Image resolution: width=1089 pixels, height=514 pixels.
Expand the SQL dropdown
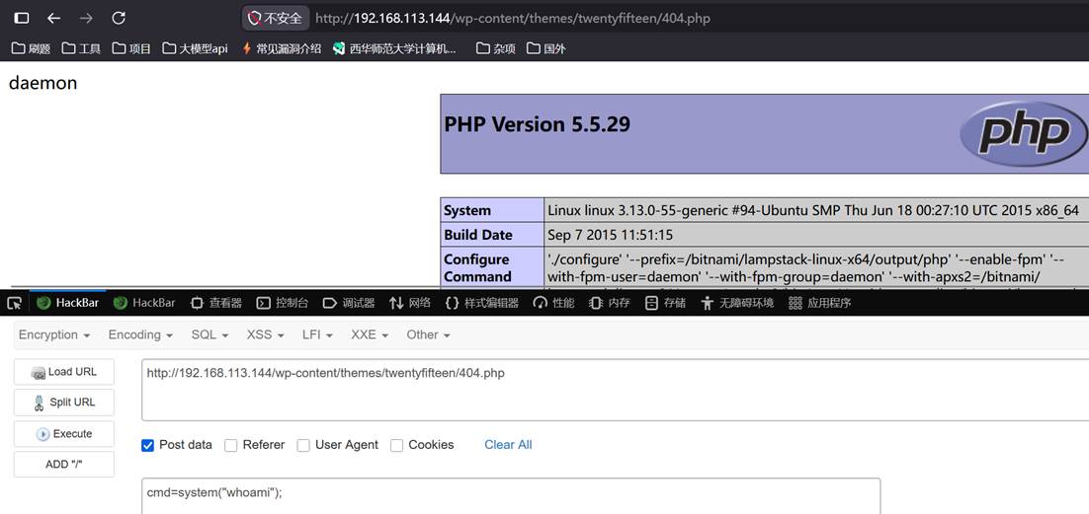coord(209,335)
